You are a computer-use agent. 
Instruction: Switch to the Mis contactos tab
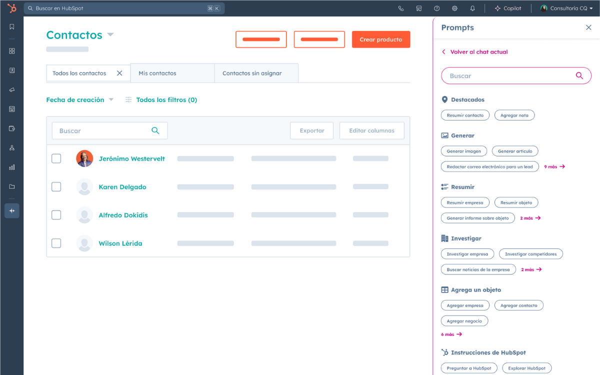(157, 73)
